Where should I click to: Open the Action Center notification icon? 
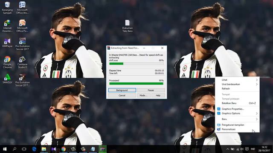point(247,149)
